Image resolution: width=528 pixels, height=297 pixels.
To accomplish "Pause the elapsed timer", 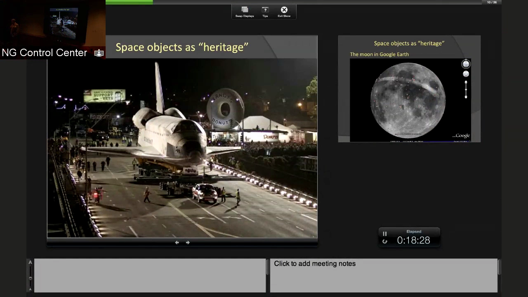I will pyautogui.click(x=385, y=234).
